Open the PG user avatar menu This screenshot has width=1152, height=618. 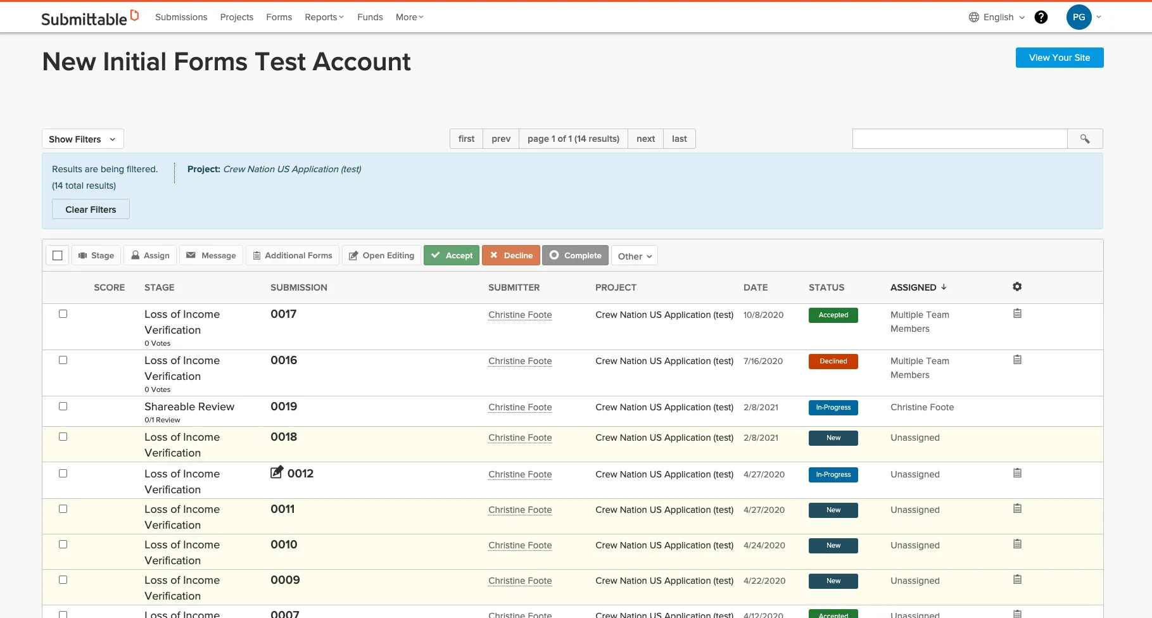[1079, 17]
